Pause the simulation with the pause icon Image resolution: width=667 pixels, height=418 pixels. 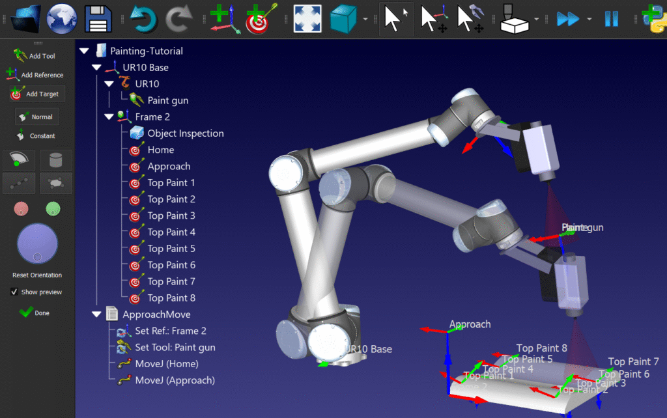coord(611,18)
